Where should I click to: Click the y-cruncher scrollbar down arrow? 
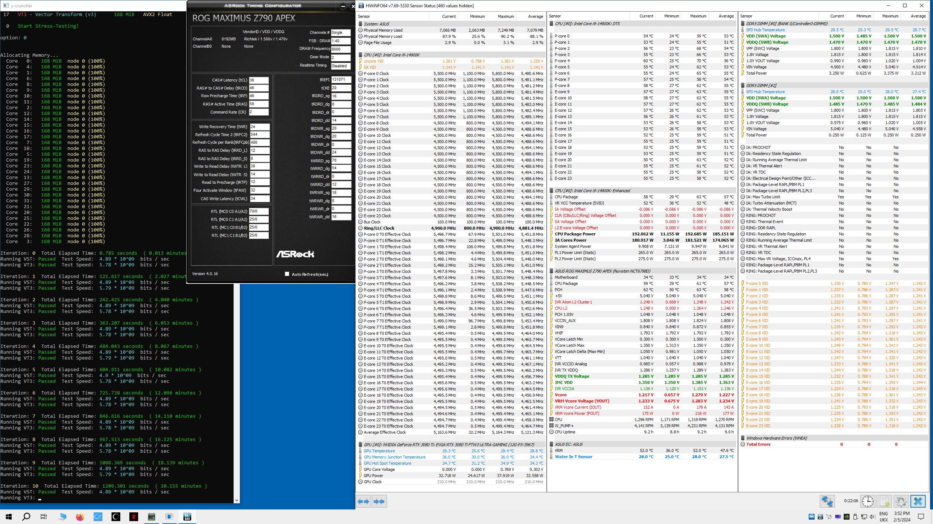pos(237,500)
